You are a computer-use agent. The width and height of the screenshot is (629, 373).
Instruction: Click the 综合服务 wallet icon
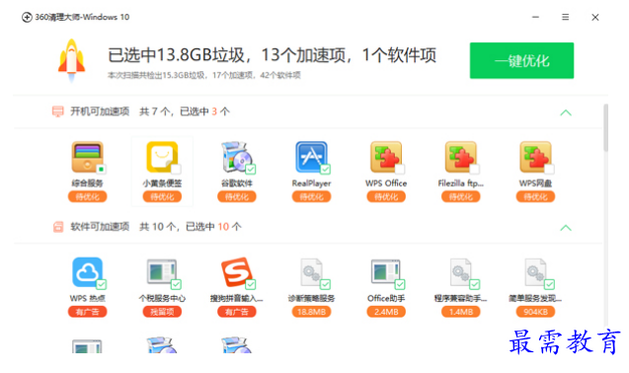[x=88, y=157]
